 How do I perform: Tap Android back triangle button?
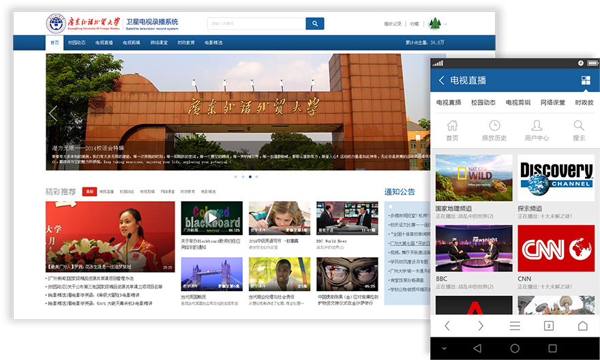click(477, 348)
